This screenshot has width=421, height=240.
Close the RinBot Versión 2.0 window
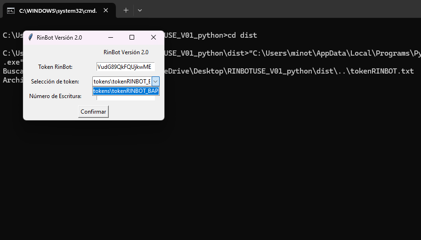[154, 37]
